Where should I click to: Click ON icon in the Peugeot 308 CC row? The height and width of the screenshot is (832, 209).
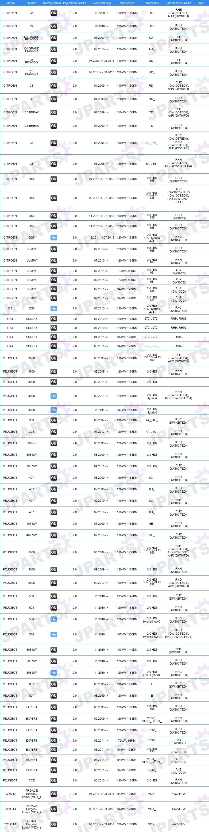(53, 443)
